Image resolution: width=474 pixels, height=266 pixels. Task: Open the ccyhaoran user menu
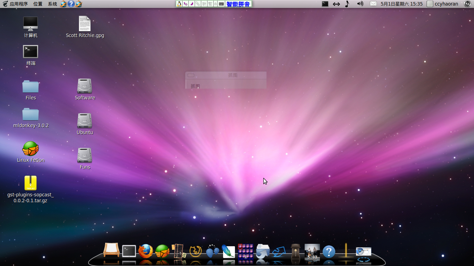[x=442, y=4]
